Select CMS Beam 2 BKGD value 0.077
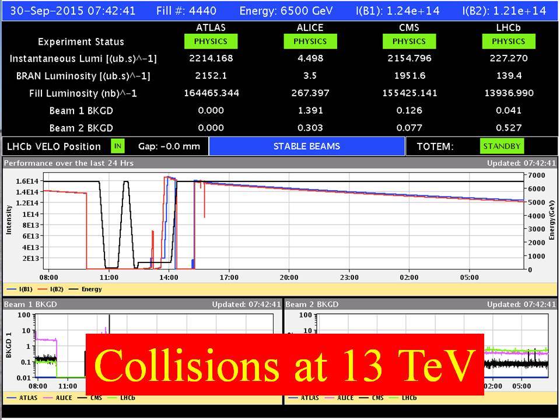Viewport: 560px width, 420px height. tap(409, 128)
